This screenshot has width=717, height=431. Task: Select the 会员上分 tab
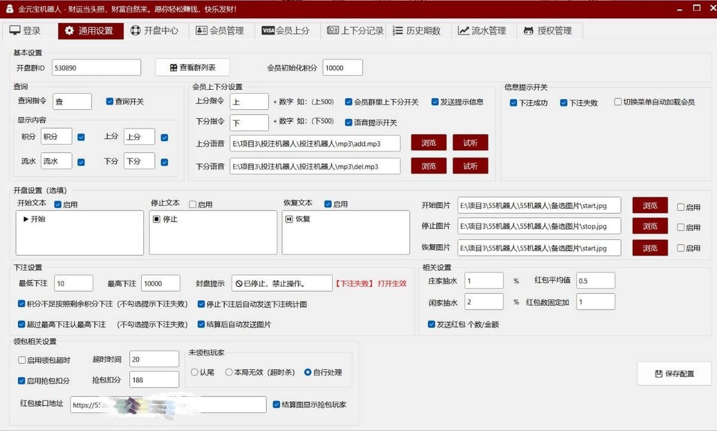pos(287,30)
